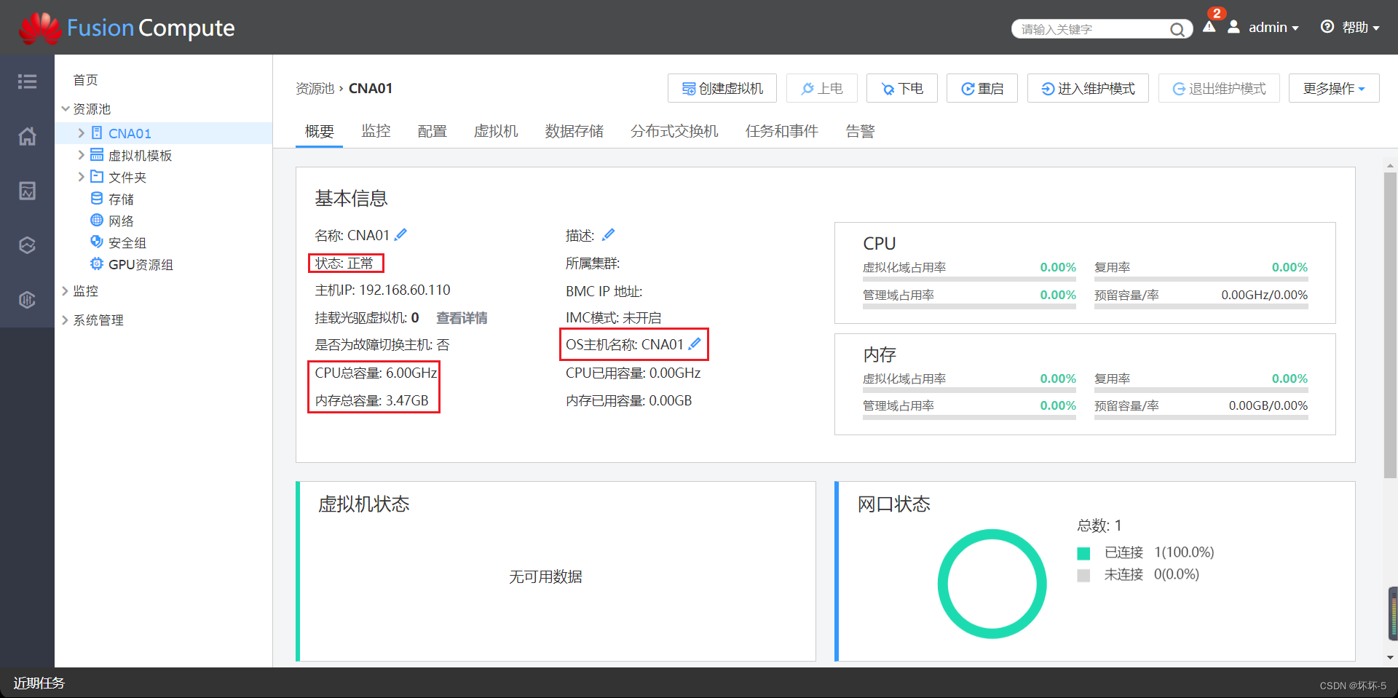1398x698 pixels.
Task: Select 存储 in the resource tree
Action: tap(121, 199)
